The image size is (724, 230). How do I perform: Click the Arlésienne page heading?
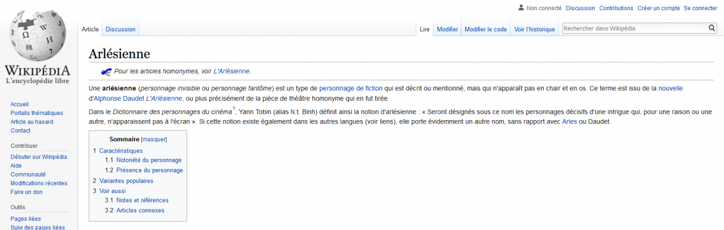pyautogui.click(x=119, y=54)
